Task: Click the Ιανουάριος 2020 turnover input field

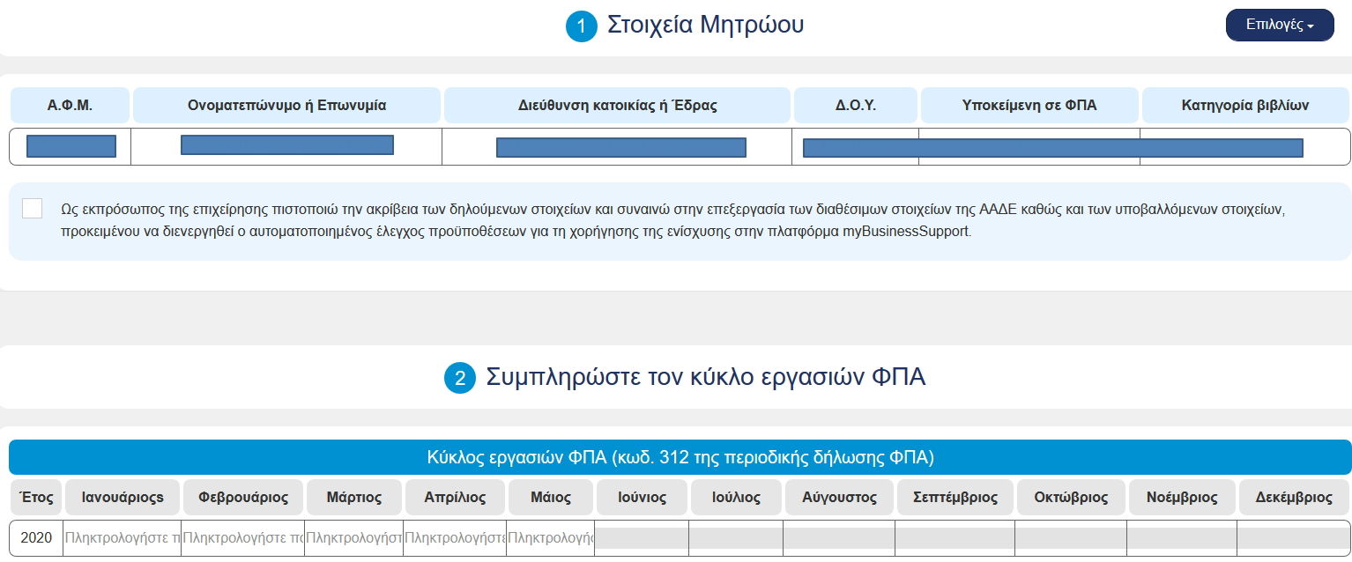Action: pyautogui.click(x=122, y=538)
